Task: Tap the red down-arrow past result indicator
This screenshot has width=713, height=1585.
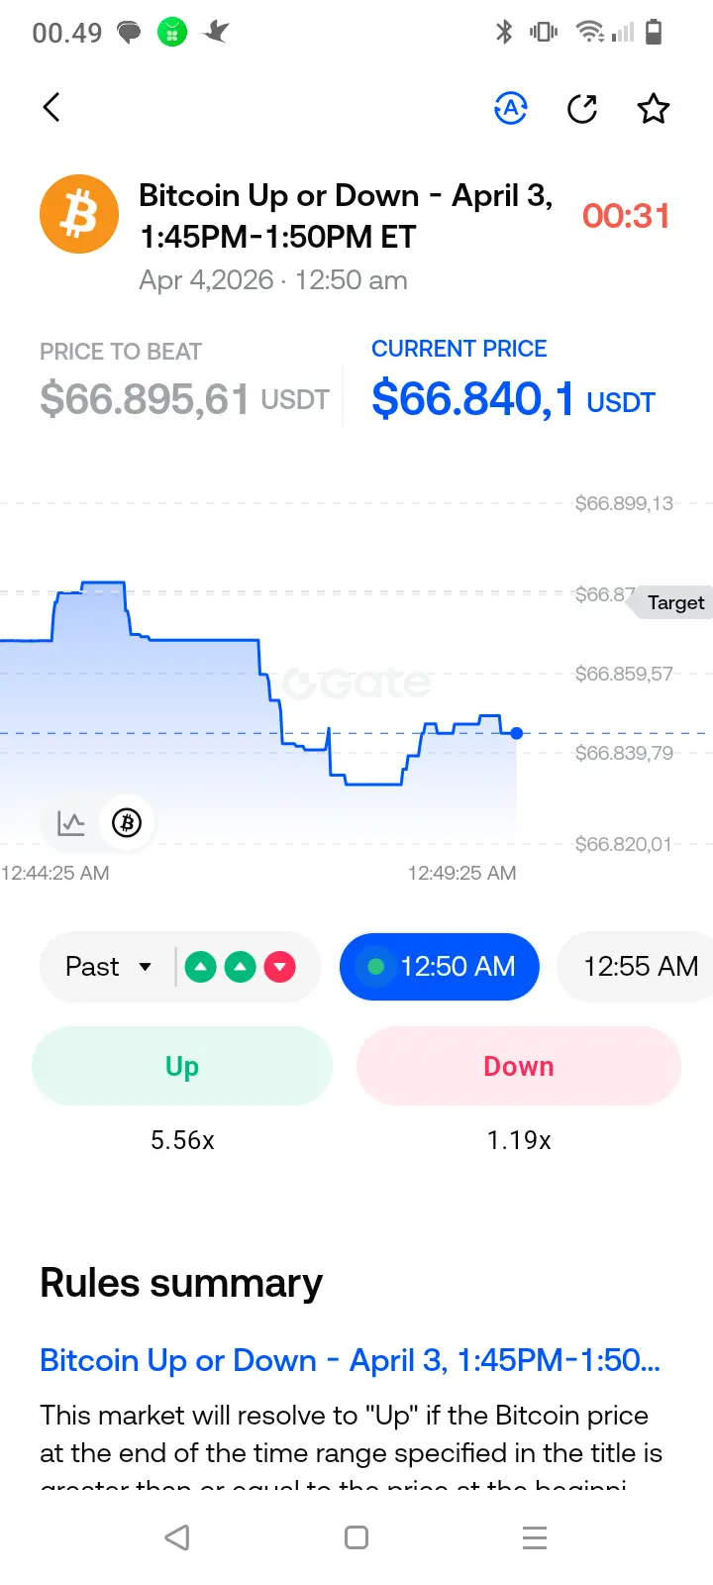Action: click(280, 967)
